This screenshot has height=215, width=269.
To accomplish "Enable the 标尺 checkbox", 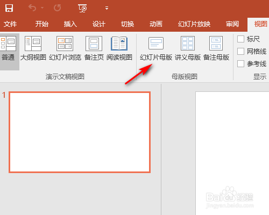I will [x=240, y=39].
